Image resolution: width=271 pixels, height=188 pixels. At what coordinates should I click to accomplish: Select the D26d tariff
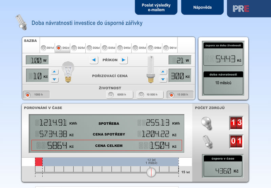click(93, 48)
